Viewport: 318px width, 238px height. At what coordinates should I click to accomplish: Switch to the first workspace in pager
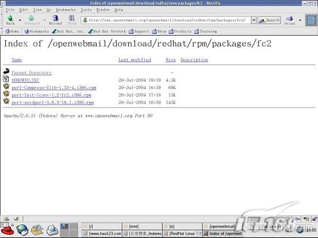point(65,227)
